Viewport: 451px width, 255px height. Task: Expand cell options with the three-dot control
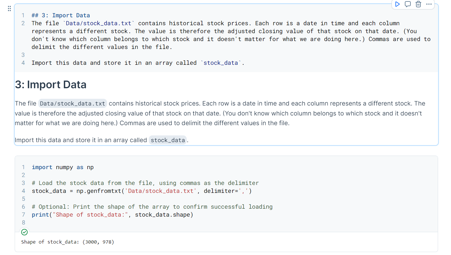pos(429,4)
